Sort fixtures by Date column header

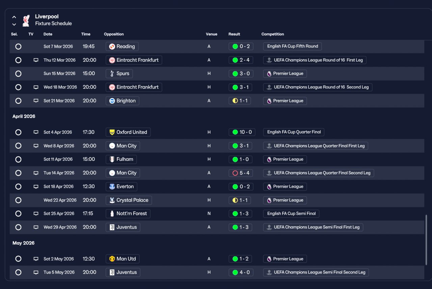(48, 34)
